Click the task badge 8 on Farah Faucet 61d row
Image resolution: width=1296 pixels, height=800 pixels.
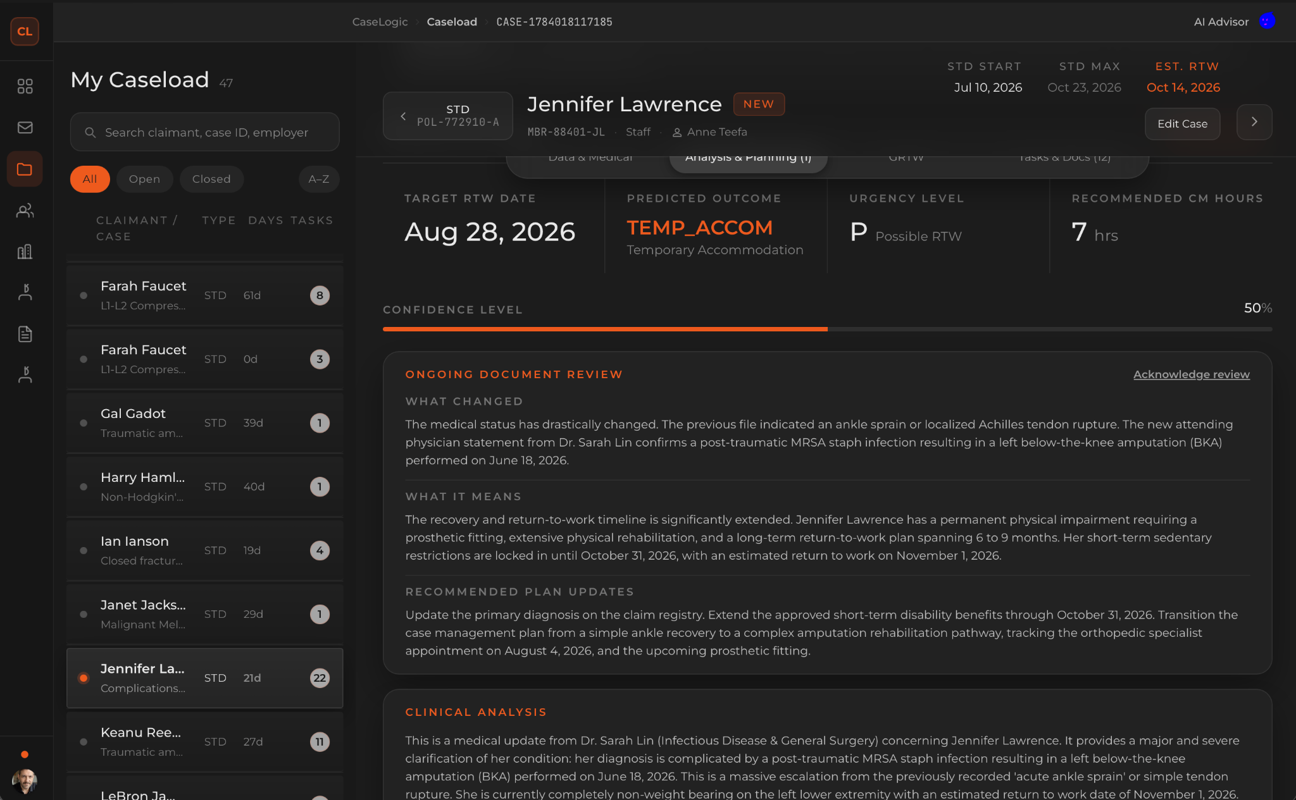320,295
